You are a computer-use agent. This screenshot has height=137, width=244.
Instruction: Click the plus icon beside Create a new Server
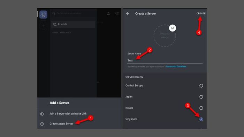tap(42, 124)
